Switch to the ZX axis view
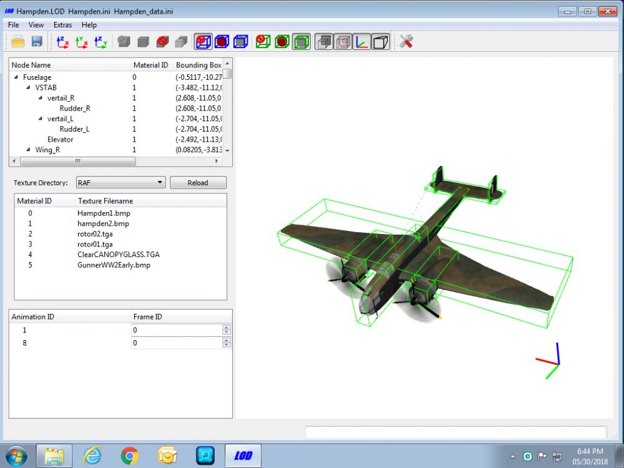Screen dimensions: 624x468 [x=63, y=42]
